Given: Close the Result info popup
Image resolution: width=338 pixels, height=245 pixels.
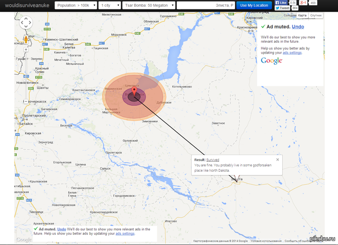Looking at the screenshot, I should (x=277, y=159).
